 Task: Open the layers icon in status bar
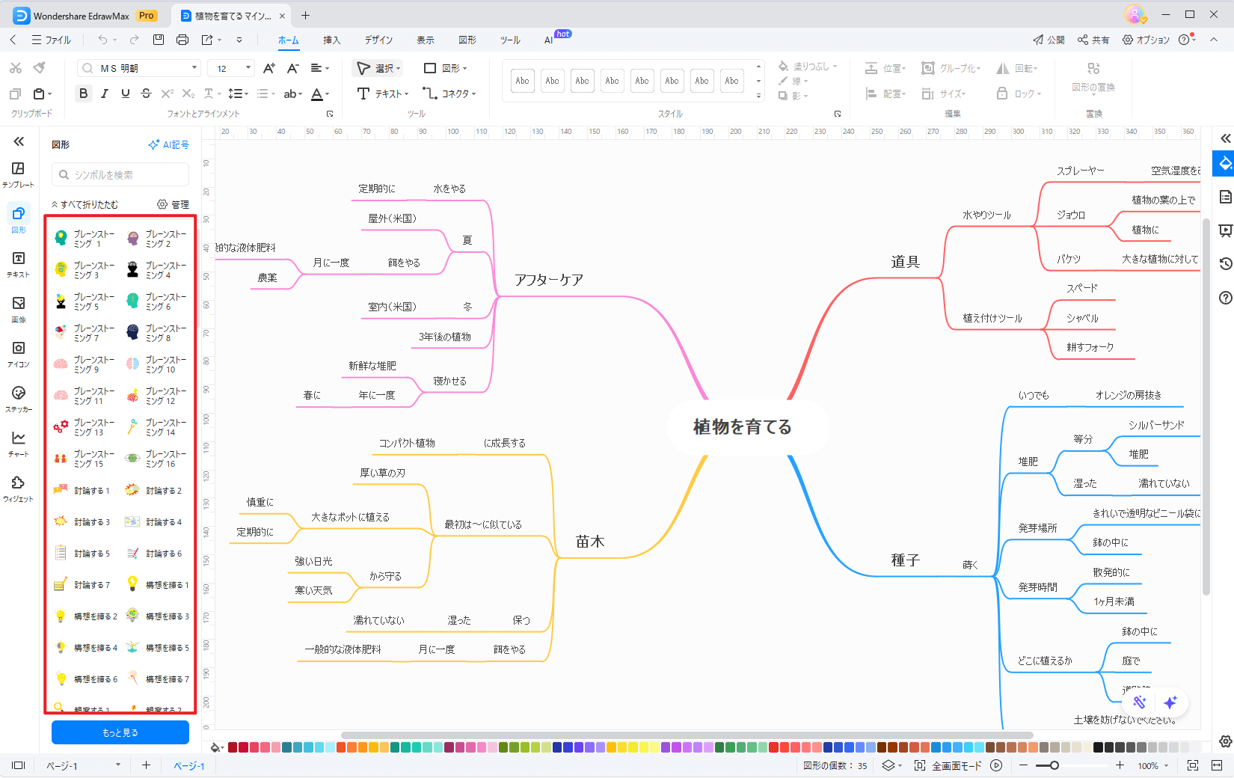pyautogui.click(x=888, y=765)
